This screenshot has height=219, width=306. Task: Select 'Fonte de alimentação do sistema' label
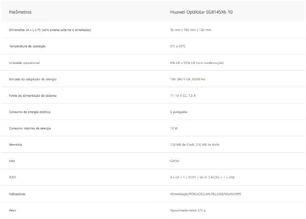[x=33, y=96]
